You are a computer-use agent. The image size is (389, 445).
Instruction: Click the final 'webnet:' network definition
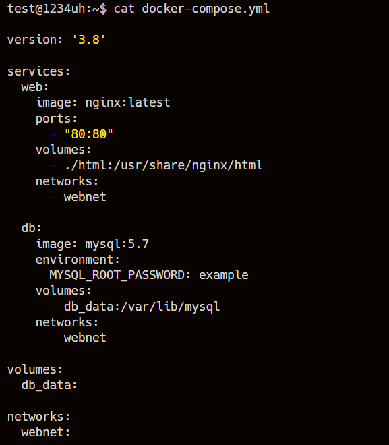point(45,432)
